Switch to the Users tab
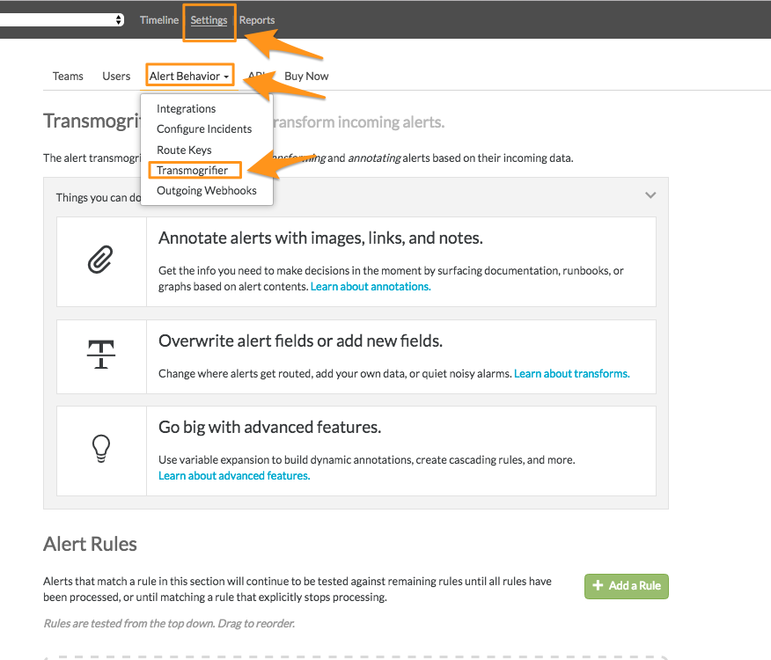The image size is (771, 660). pos(116,77)
